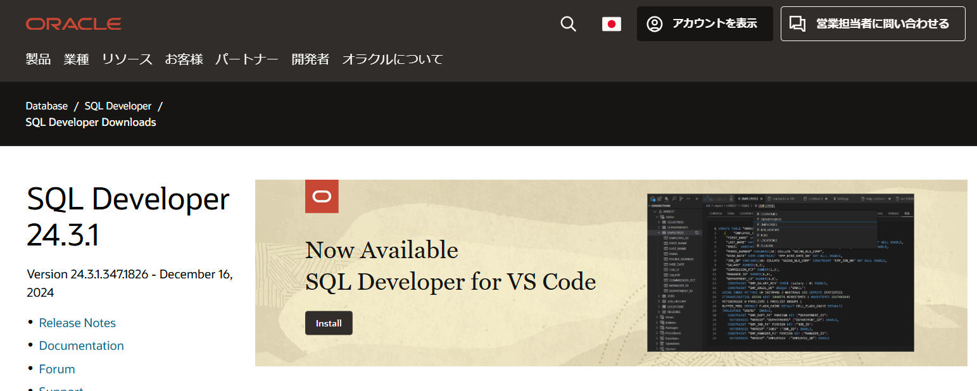Click the Version 24.3.1.347.1826 date text
Viewport: 977px width, 391px height.
click(130, 283)
